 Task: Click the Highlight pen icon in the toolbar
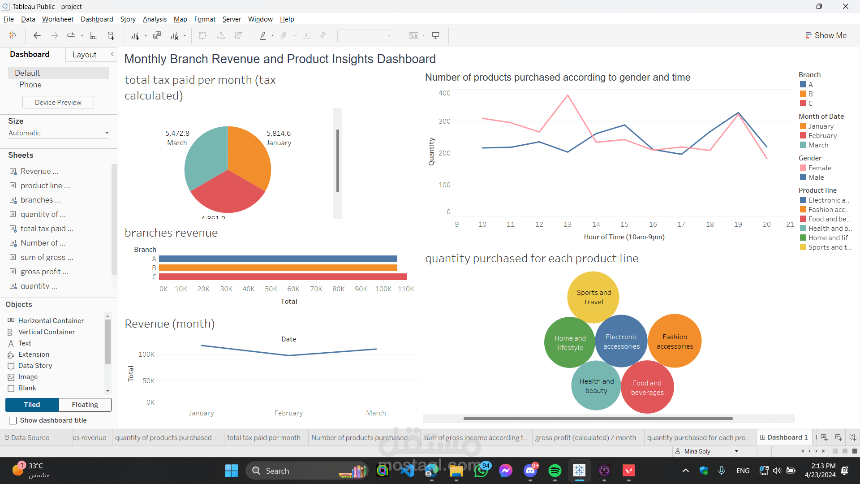pyautogui.click(x=263, y=35)
